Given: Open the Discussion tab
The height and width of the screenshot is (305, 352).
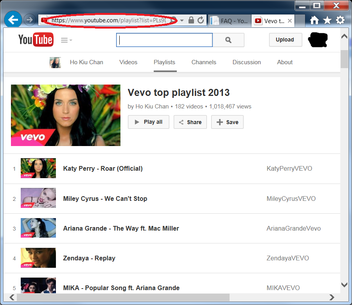Looking at the screenshot, I should click(x=246, y=62).
